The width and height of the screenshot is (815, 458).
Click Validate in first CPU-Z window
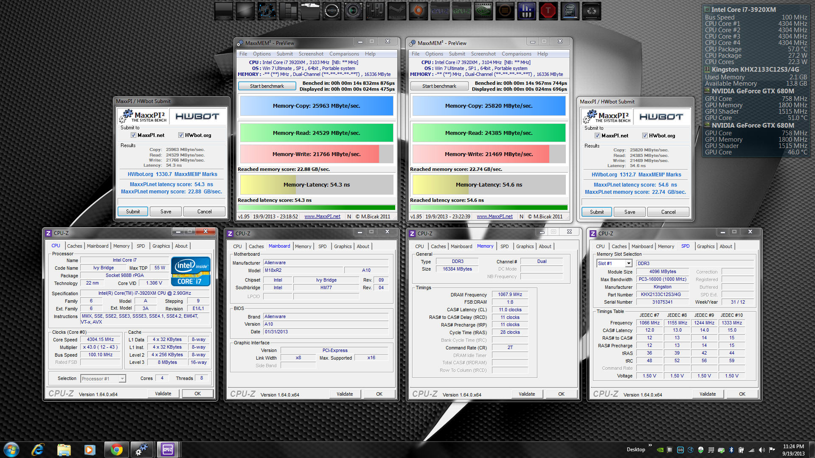[163, 394]
